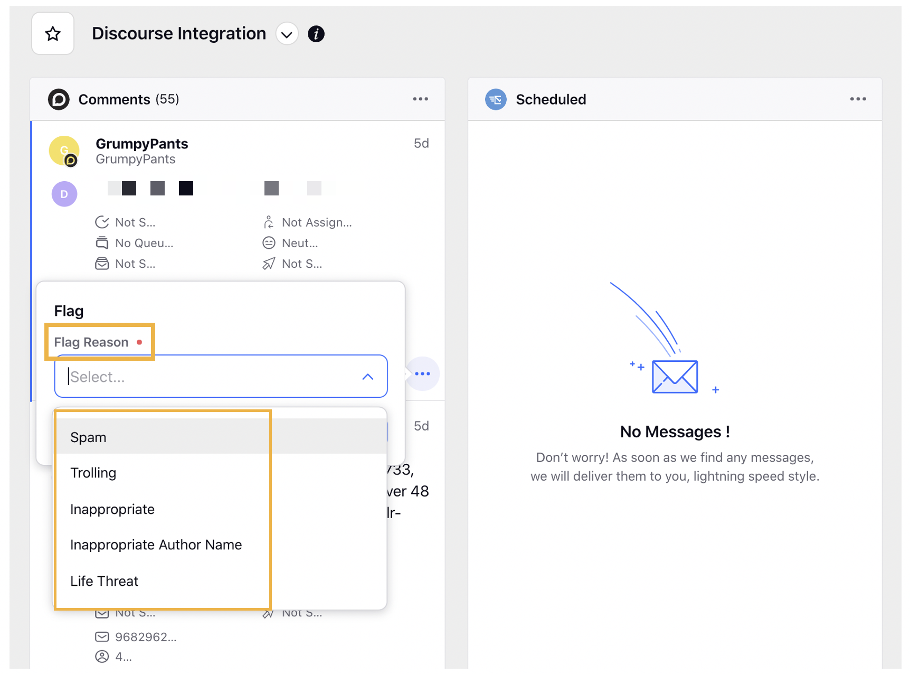The height and width of the screenshot is (674, 910).
Task: Open the Discourse Integration dashboard dropdown
Action: click(x=287, y=34)
